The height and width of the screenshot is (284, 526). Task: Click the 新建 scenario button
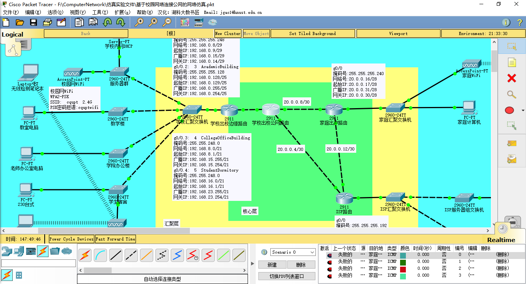tap(272, 265)
